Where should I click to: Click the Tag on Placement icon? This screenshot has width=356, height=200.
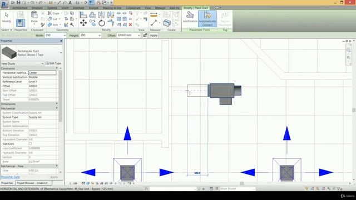[x=225, y=19]
